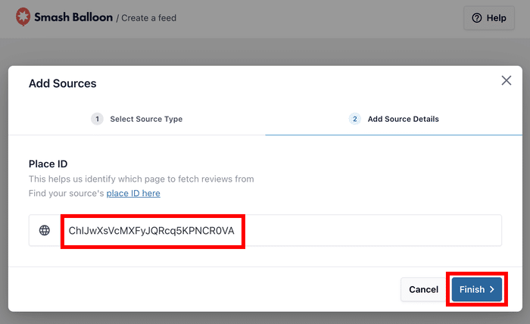Screen dimensions: 530x324
Task: Go back to Select Source Type step
Action: tap(145, 119)
